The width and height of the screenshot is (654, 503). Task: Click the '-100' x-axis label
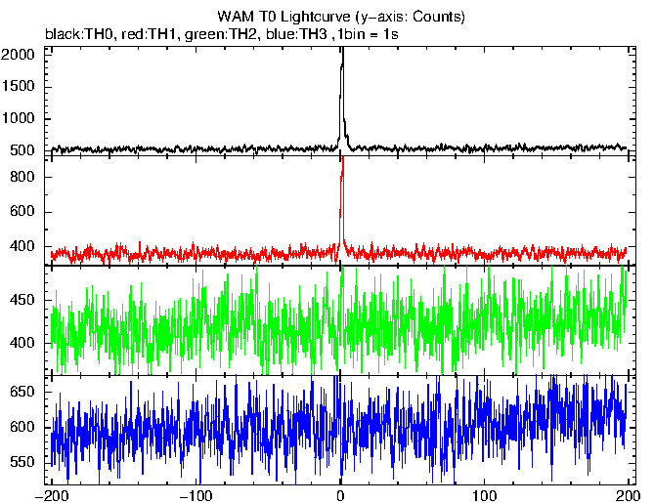coord(196,495)
